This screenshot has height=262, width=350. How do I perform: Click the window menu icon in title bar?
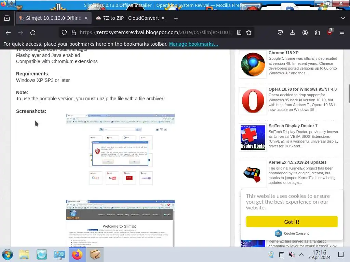click(x=3, y=4)
